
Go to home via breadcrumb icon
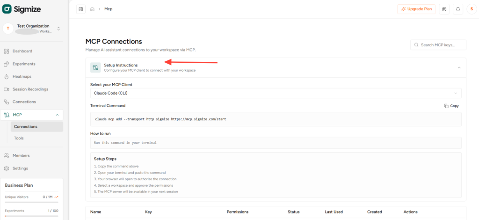(x=92, y=9)
